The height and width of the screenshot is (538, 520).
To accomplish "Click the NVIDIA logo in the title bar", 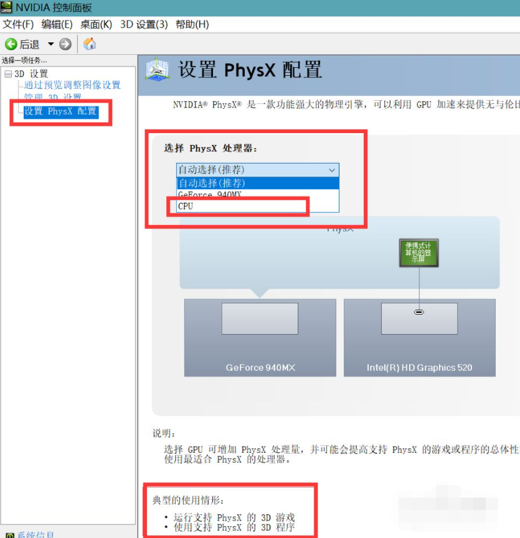I will (6, 7).
